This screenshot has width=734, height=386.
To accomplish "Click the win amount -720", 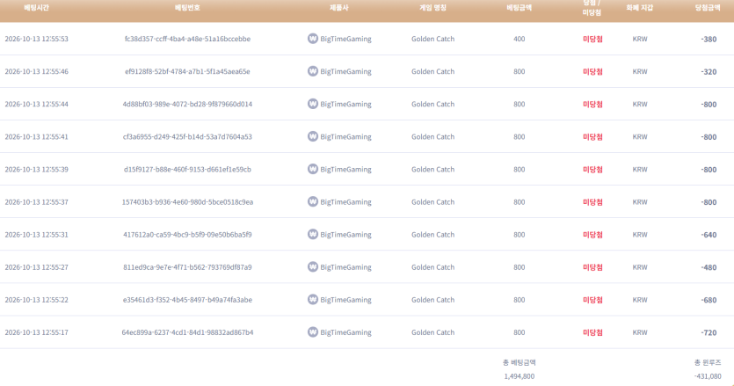I will 709,333.
